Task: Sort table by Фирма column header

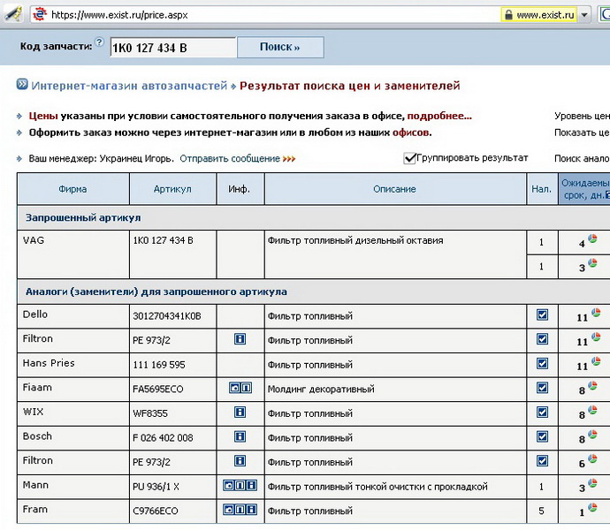Action: [x=72, y=189]
